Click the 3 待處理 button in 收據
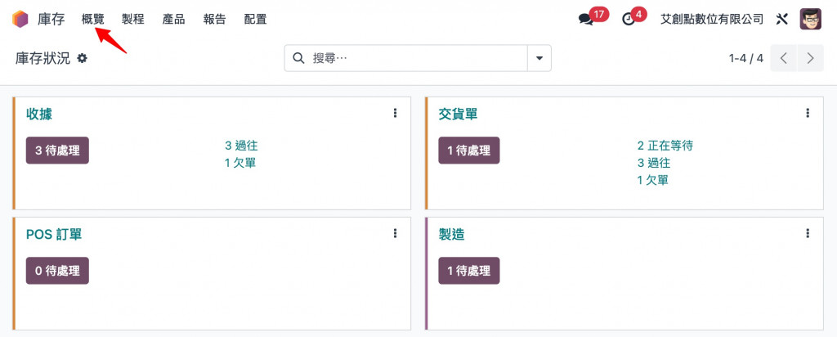 pos(57,151)
